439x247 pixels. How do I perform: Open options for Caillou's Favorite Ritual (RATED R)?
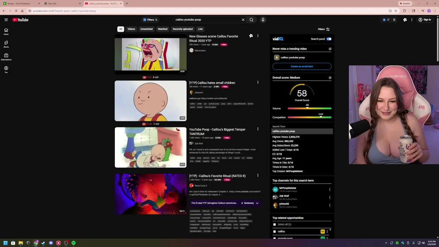(x=258, y=175)
